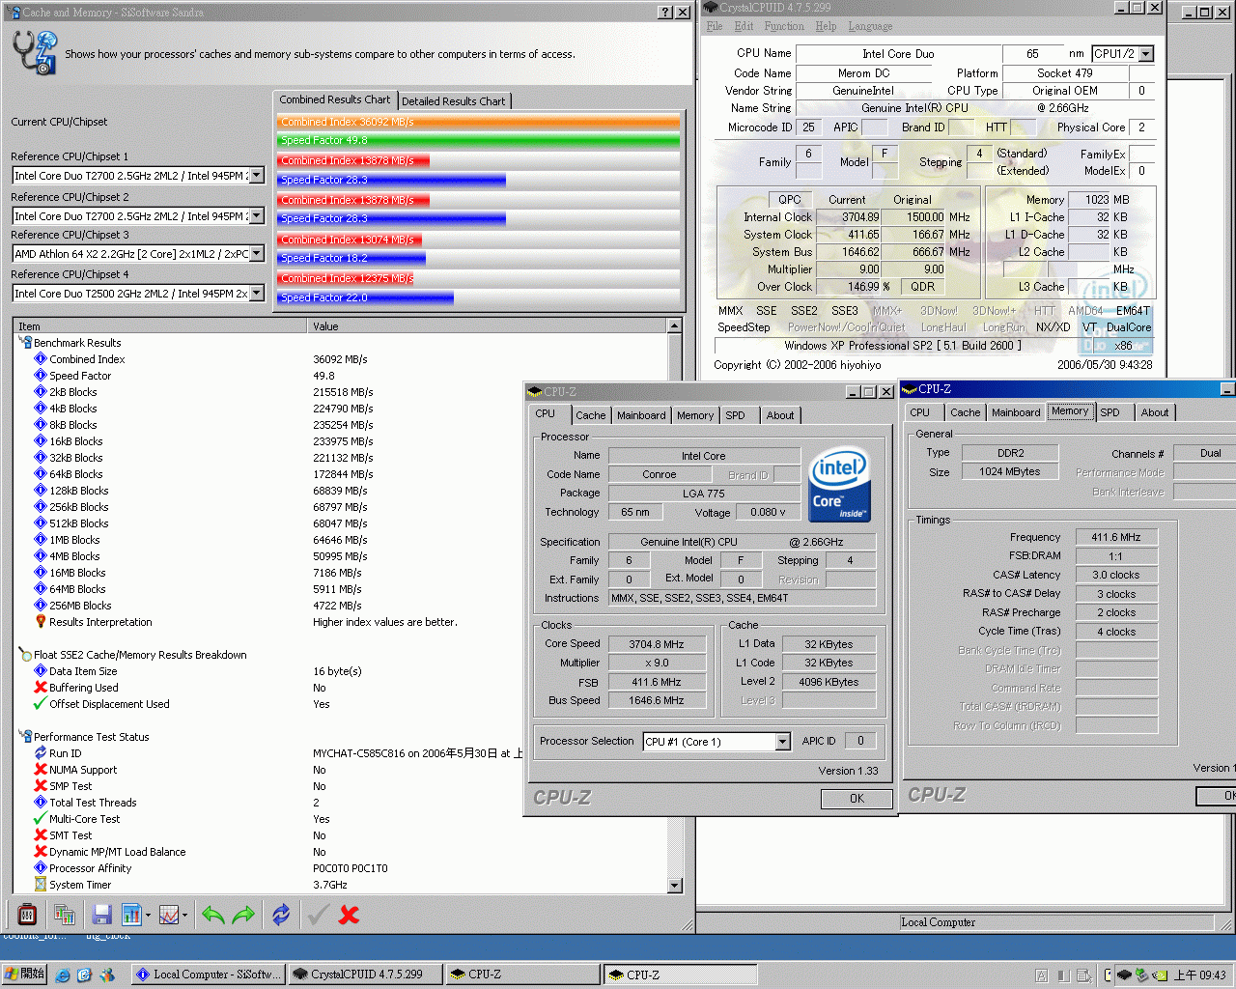Open the CPU1/2 dropdown in CrystalCPUID
This screenshot has width=1236, height=989.
[1145, 54]
